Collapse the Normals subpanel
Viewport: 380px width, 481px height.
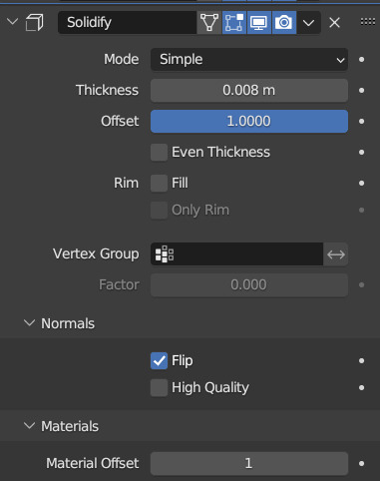coord(29,323)
